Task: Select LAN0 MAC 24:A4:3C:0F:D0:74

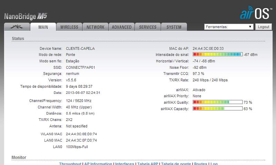Action: pos(81,140)
